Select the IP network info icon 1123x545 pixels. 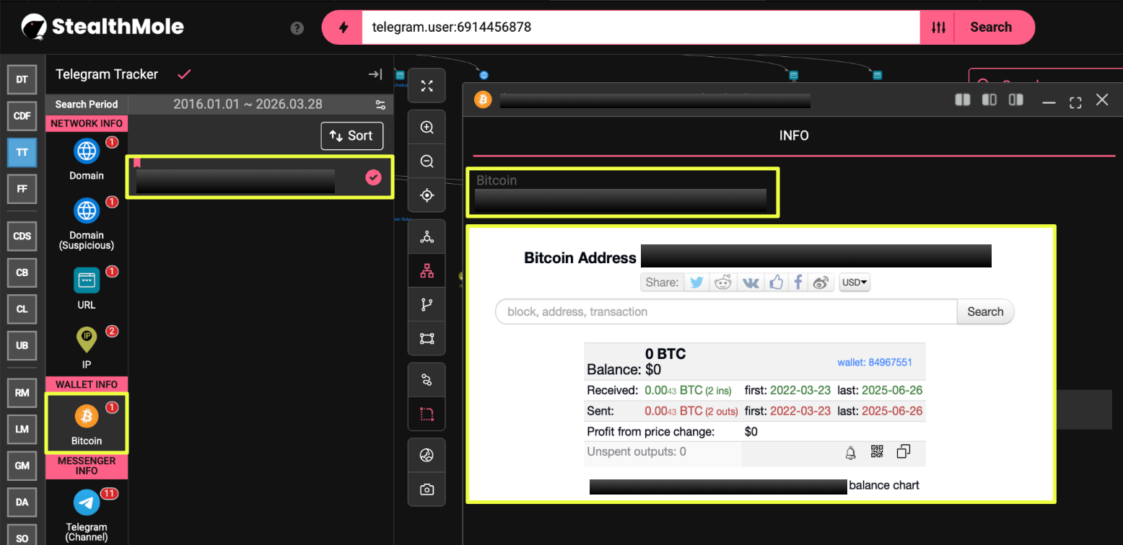tap(86, 340)
